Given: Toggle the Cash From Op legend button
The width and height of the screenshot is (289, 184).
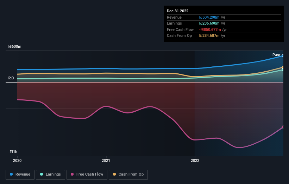Looking at the screenshot, I should [128, 175].
